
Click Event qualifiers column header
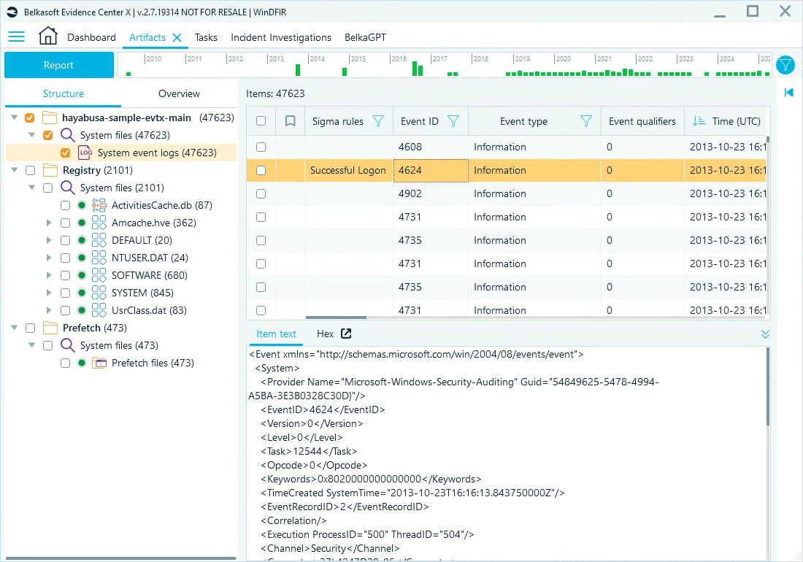point(642,121)
